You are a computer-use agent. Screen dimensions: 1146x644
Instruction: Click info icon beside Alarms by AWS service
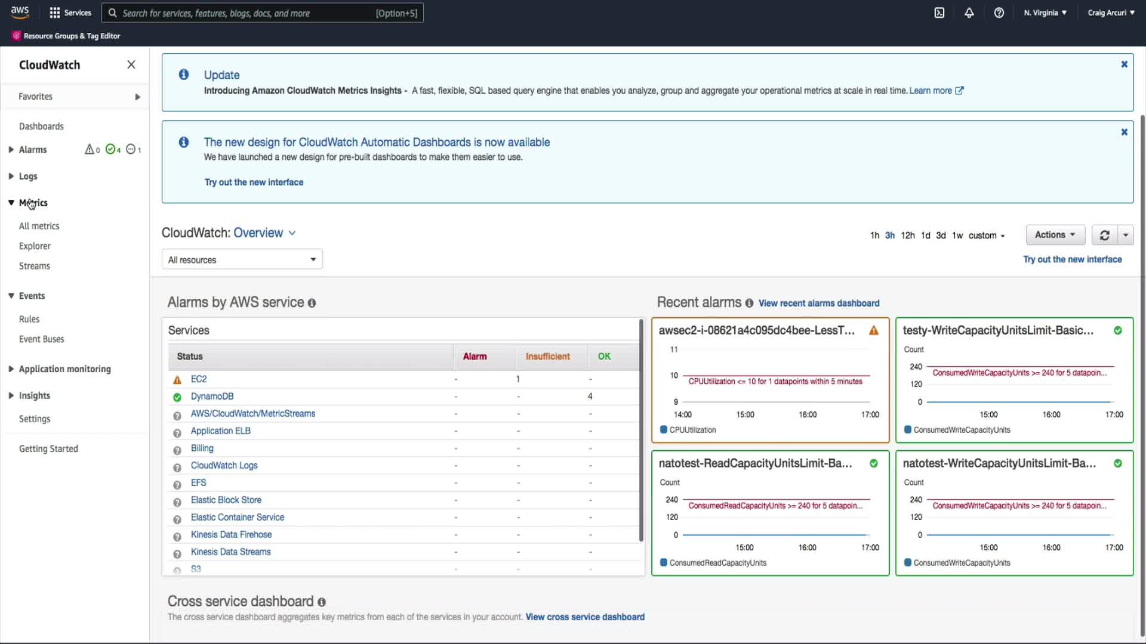click(x=312, y=303)
